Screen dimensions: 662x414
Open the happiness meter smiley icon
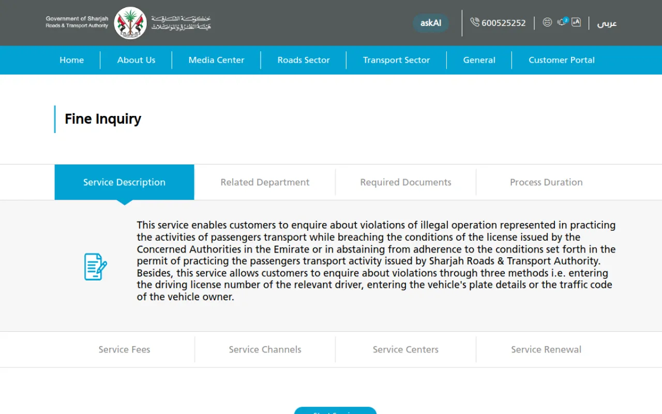pos(547,22)
